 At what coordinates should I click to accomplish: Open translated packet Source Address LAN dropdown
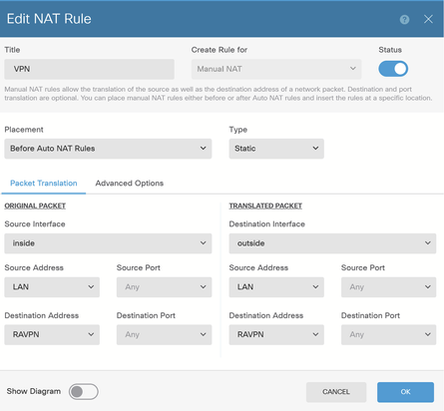click(276, 287)
